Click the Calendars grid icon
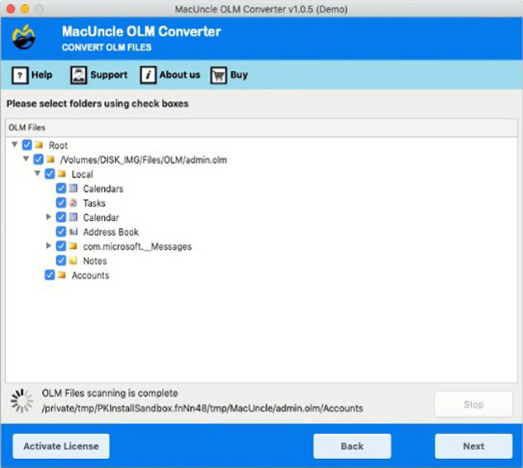The image size is (523, 468). (74, 189)
